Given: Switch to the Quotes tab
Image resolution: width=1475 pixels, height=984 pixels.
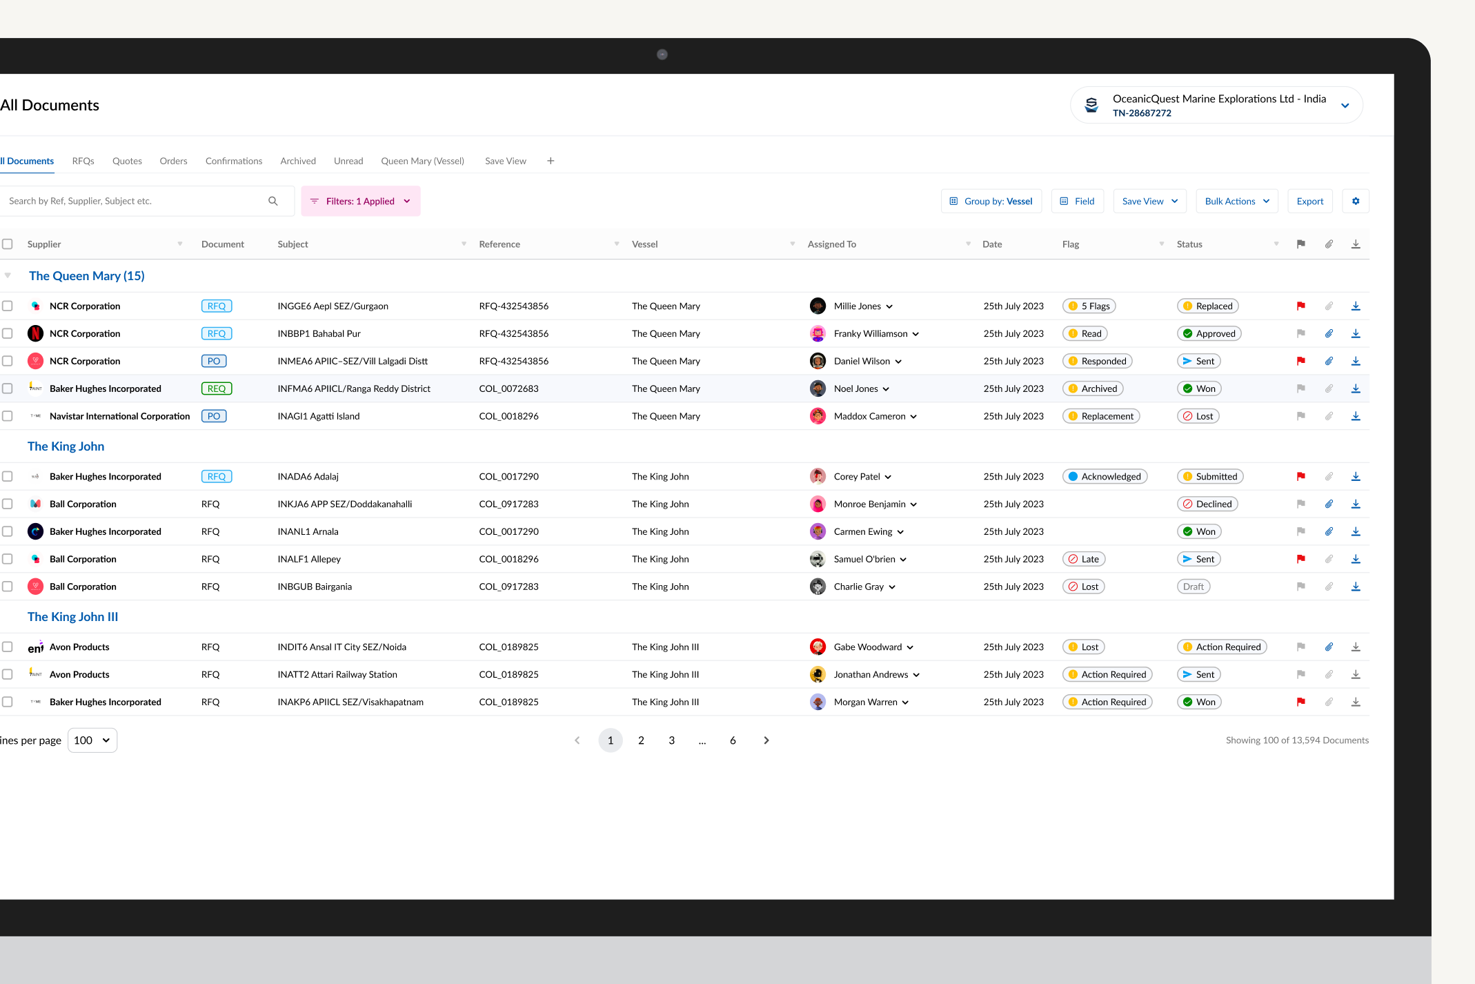Looking at the screenshot, I should (127, 161).
